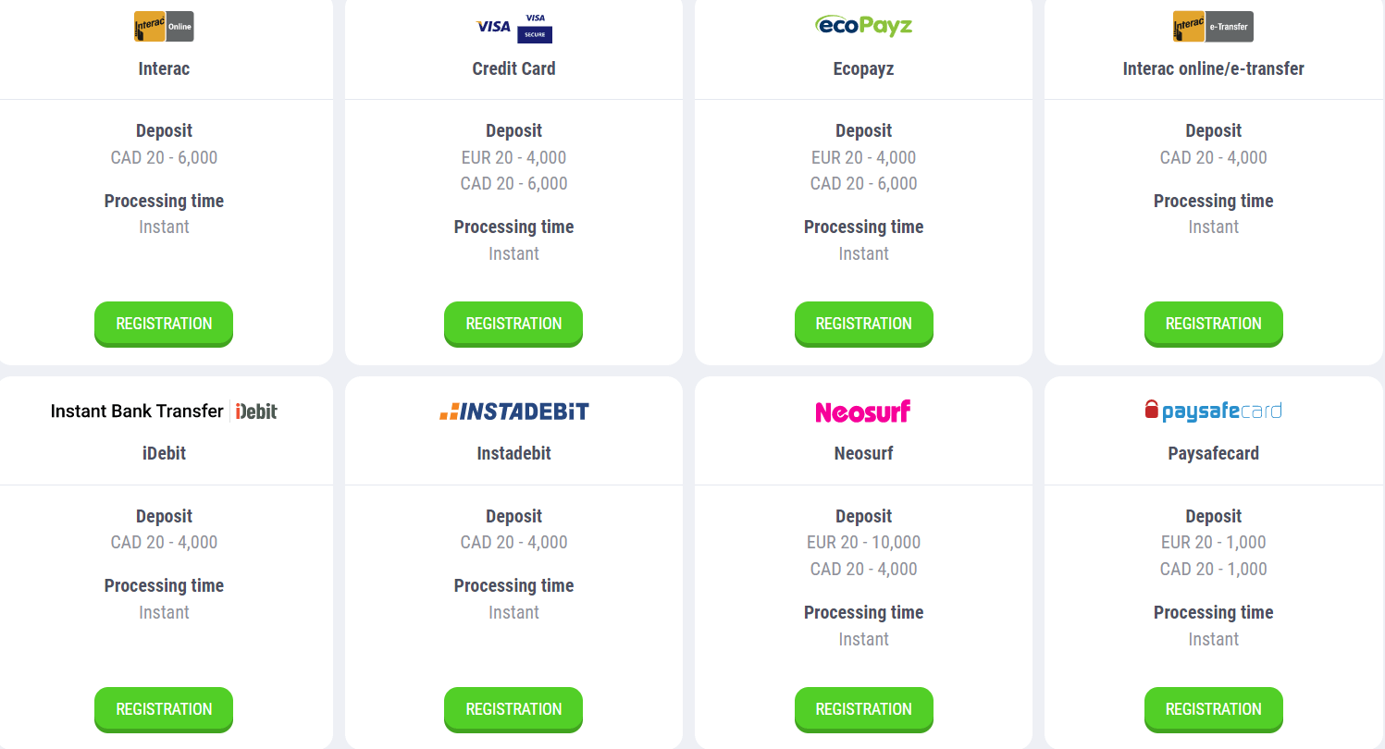Click the Visa Secure credit card logo
The image size is (1385, 749).
click(513, 27)
